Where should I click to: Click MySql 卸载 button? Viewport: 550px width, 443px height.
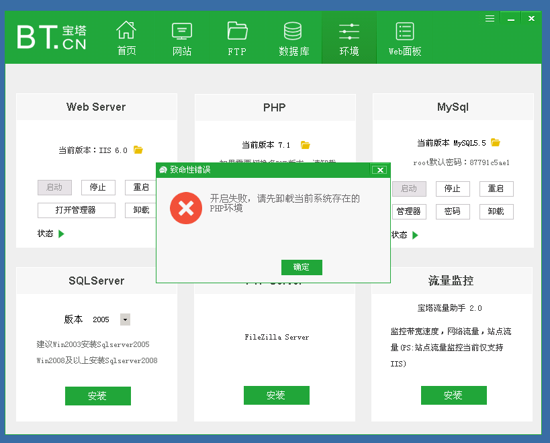coord(496,211)
